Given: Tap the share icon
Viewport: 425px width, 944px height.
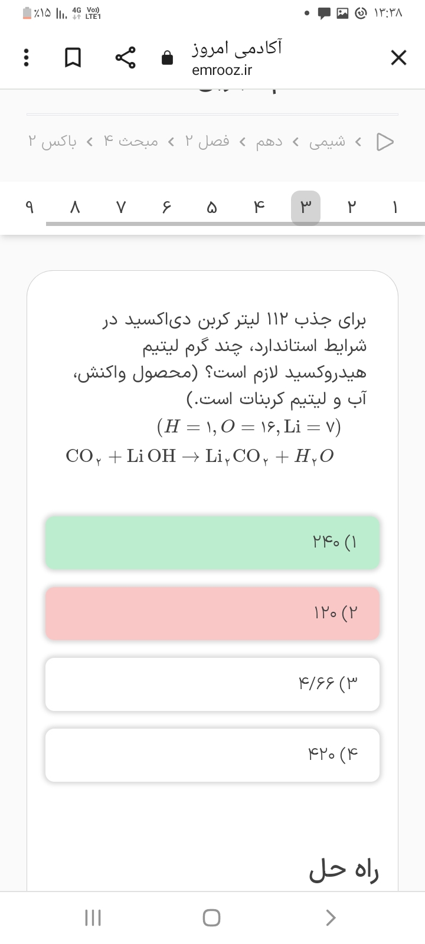Looking at the screenshot, I should point(126,58).
